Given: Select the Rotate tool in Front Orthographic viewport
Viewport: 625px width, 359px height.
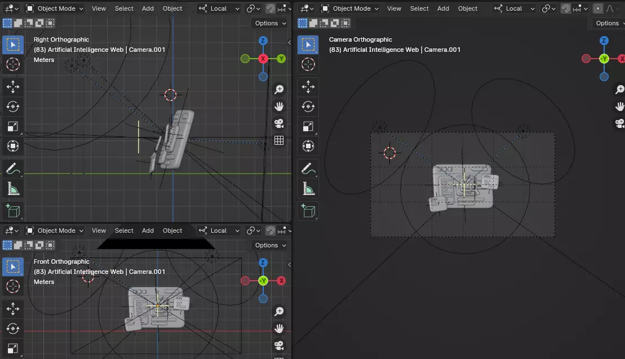Looking at the screenshot, I should pos(13,329).
